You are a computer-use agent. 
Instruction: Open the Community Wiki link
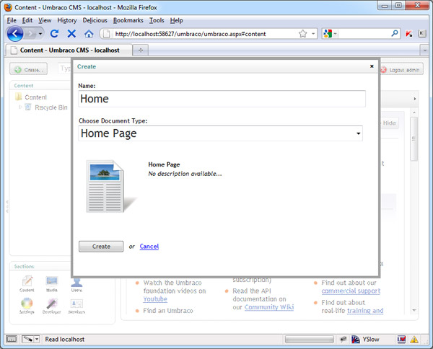(x=269, y=307)
